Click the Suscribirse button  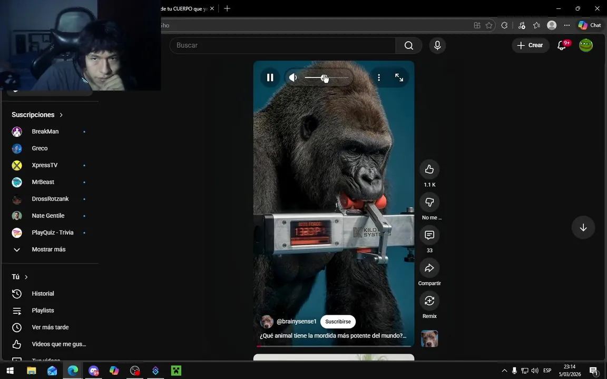[x=338, y=322]
